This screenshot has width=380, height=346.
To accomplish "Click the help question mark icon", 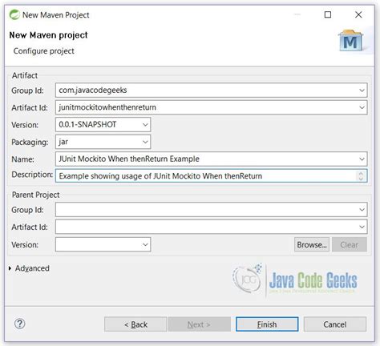I will 20,324.
